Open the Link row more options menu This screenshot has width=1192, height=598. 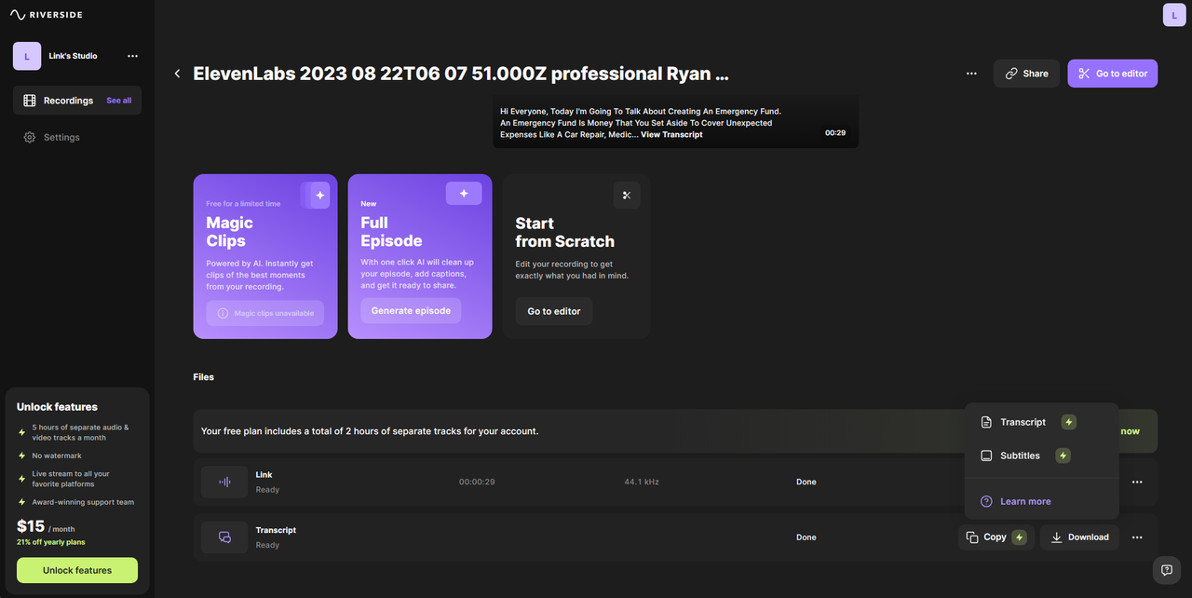[x=1137, y=482]
